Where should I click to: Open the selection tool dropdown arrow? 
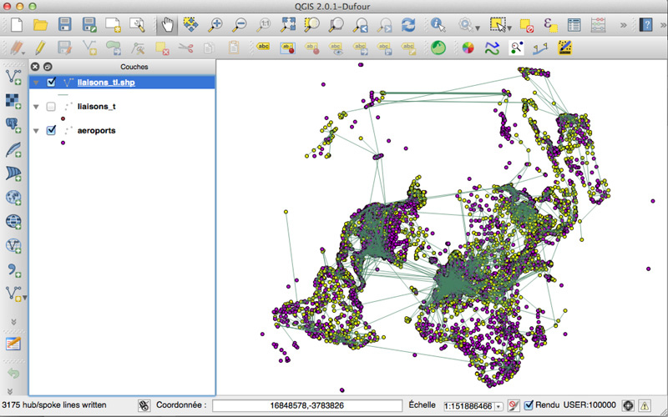(509, 28)
